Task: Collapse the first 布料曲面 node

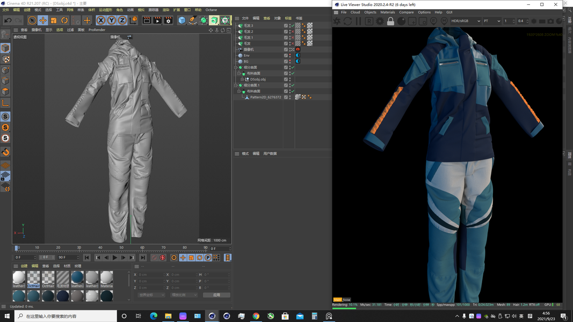Action: [239, 74]
